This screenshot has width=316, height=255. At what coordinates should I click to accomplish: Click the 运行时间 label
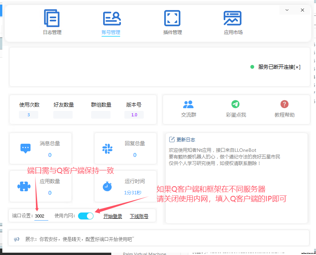(135, 181)
